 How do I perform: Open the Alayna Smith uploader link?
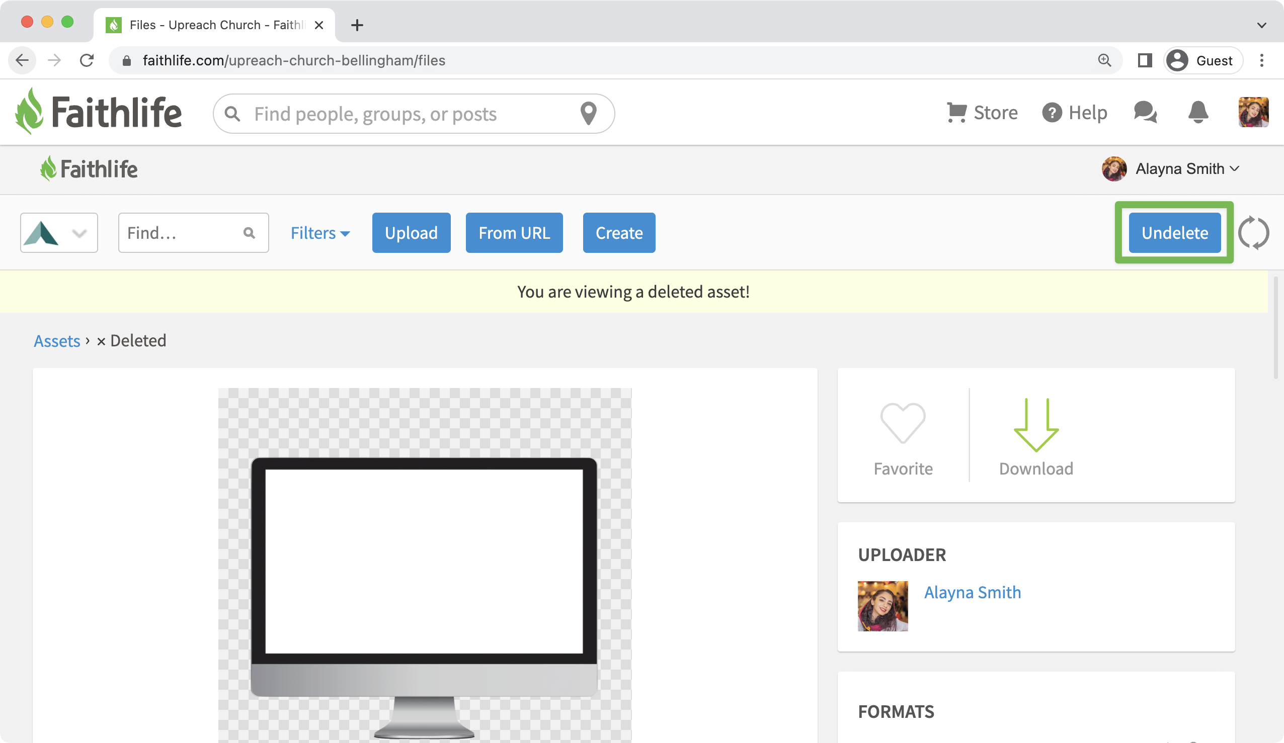[x=972, y=592]
